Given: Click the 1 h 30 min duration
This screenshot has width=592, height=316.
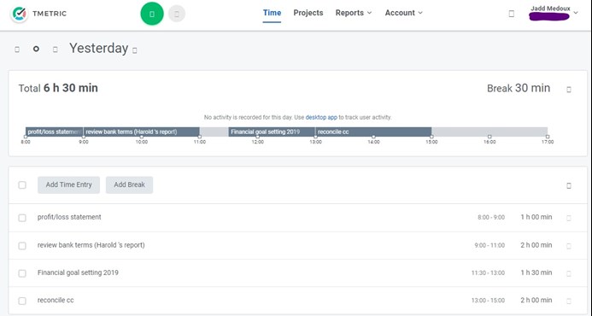Looking at the screenshot, I should 536,272.
